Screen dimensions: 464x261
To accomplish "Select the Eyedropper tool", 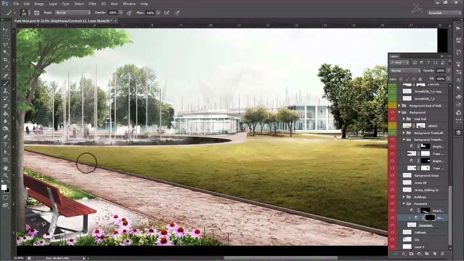I will [5, 67].
